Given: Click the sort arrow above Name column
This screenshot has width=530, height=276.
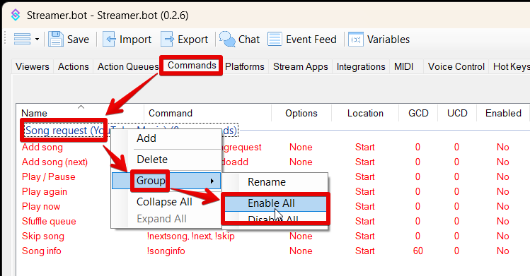Looking at the screenshot, I should [x=81, y=107].
